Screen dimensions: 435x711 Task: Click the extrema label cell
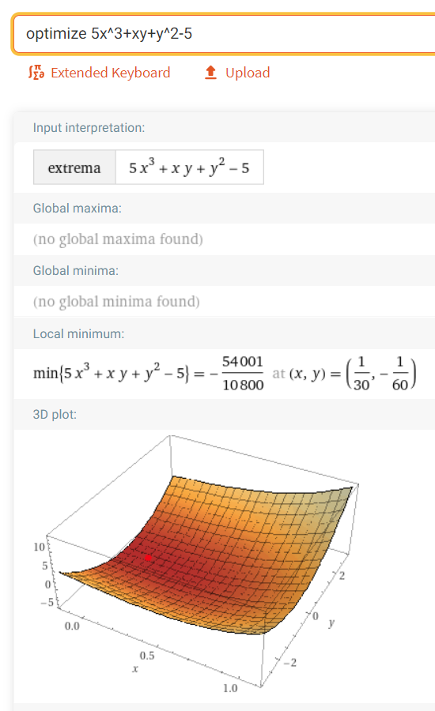click(74, 167)
